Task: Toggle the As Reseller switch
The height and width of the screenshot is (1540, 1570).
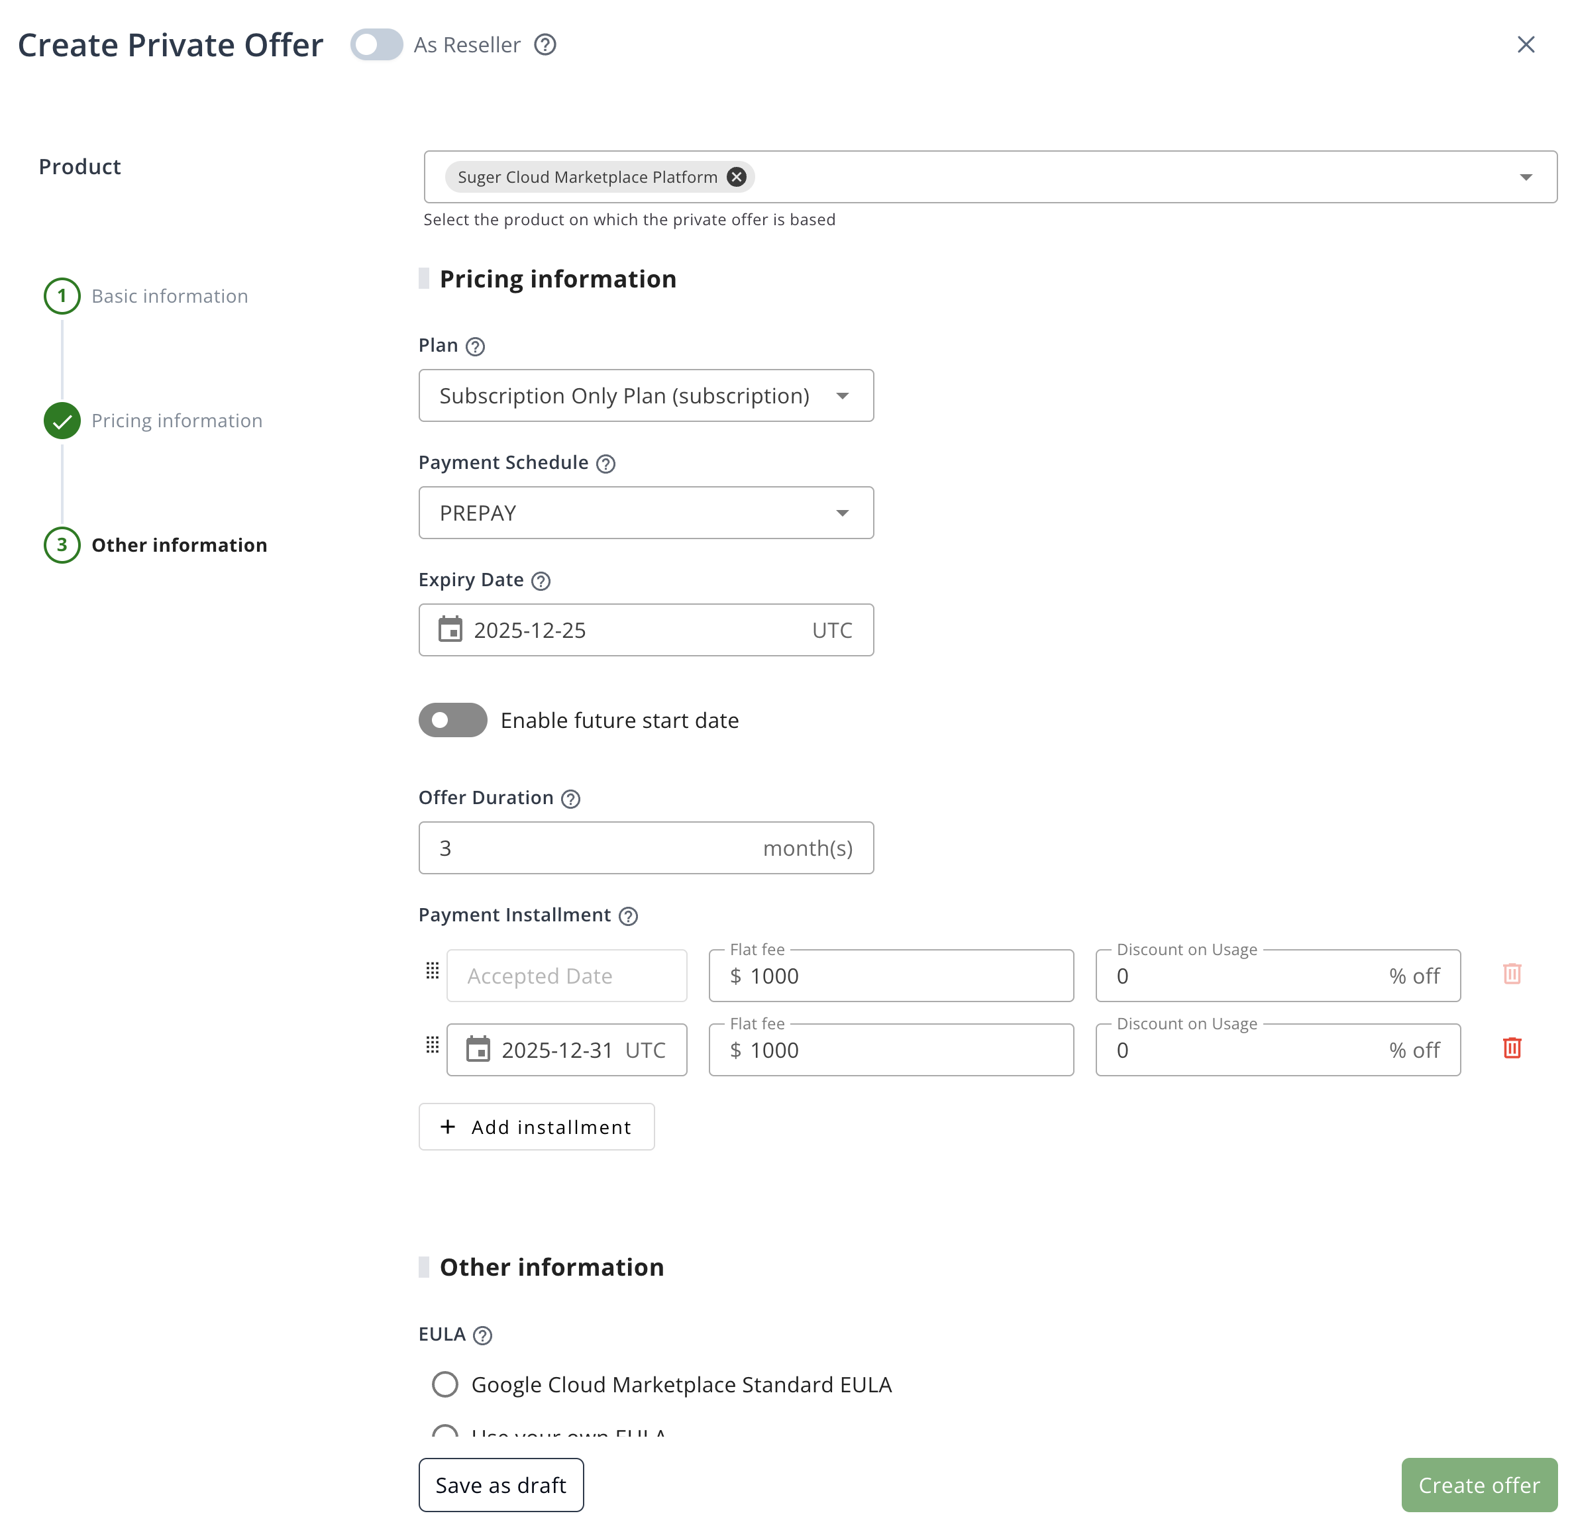Action: click(376, 45)
